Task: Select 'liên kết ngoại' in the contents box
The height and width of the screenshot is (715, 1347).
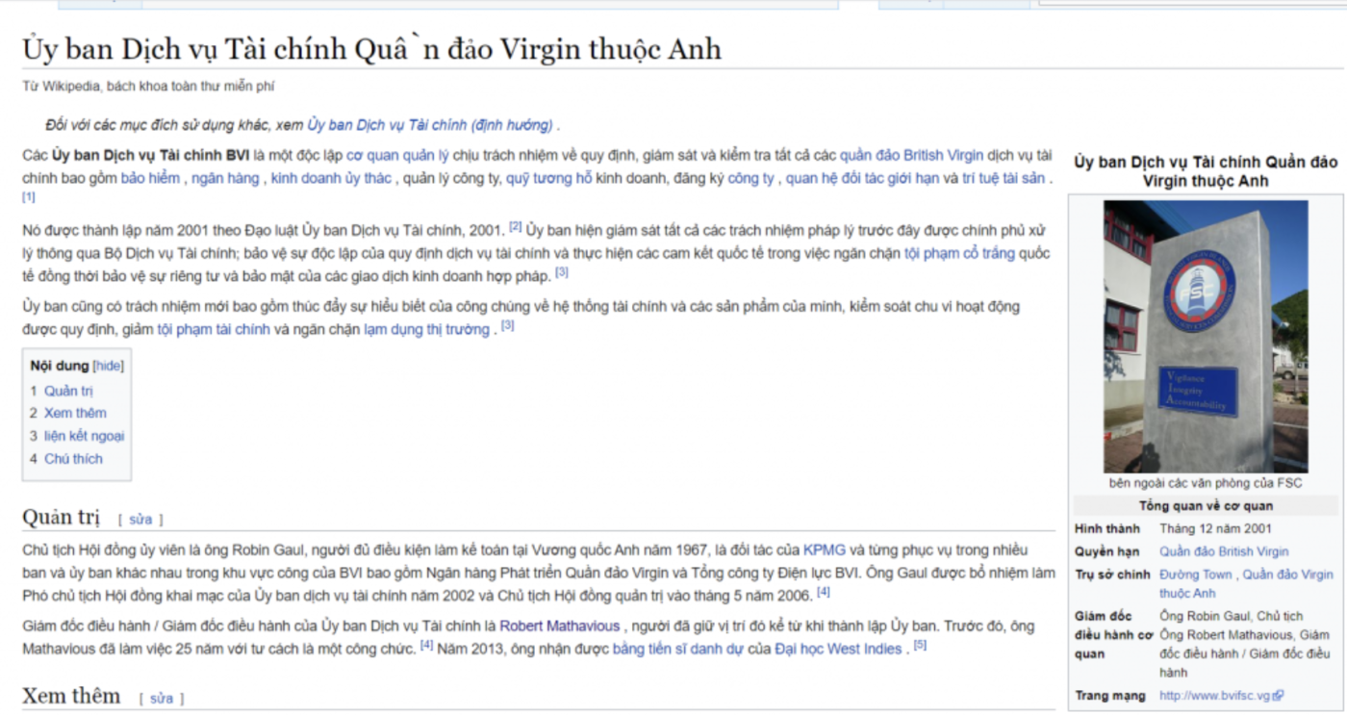Action: click(84, 436)
